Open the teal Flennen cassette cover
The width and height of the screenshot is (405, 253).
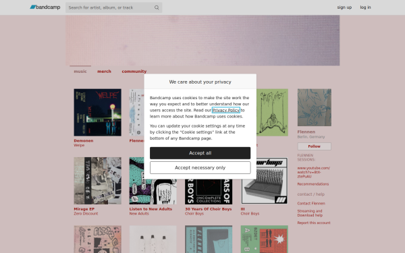click(x=209, y=240)
